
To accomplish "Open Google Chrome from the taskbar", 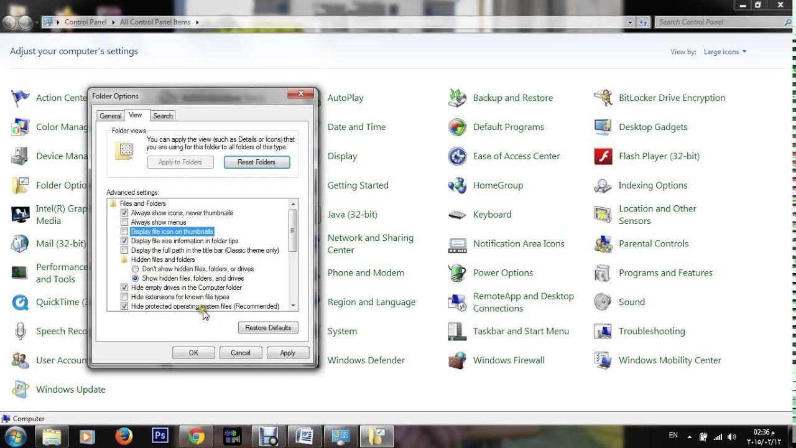I will [x=197, y=436].
